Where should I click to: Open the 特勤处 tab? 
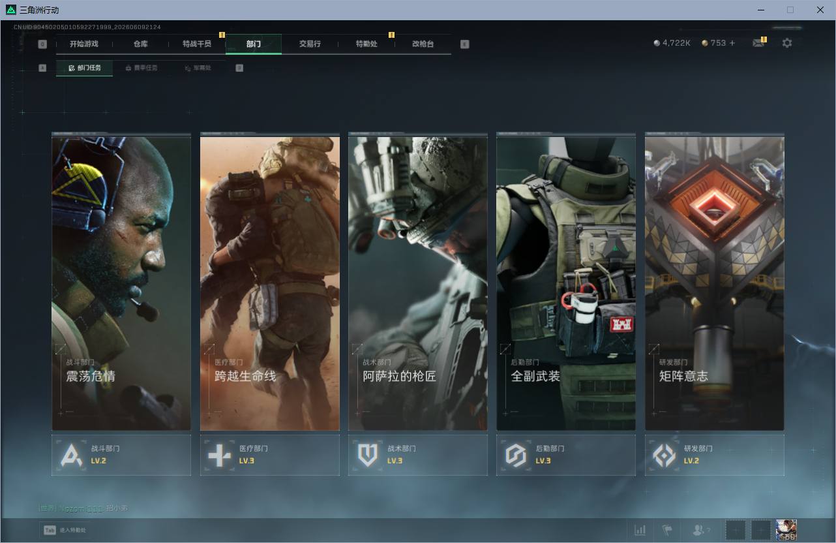(x=366, y=44)
